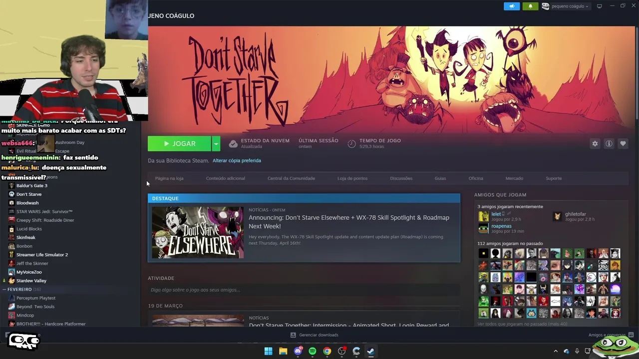Enter Big Picture mode monitor icon
The image size is (639, 359).
point(599,6)
